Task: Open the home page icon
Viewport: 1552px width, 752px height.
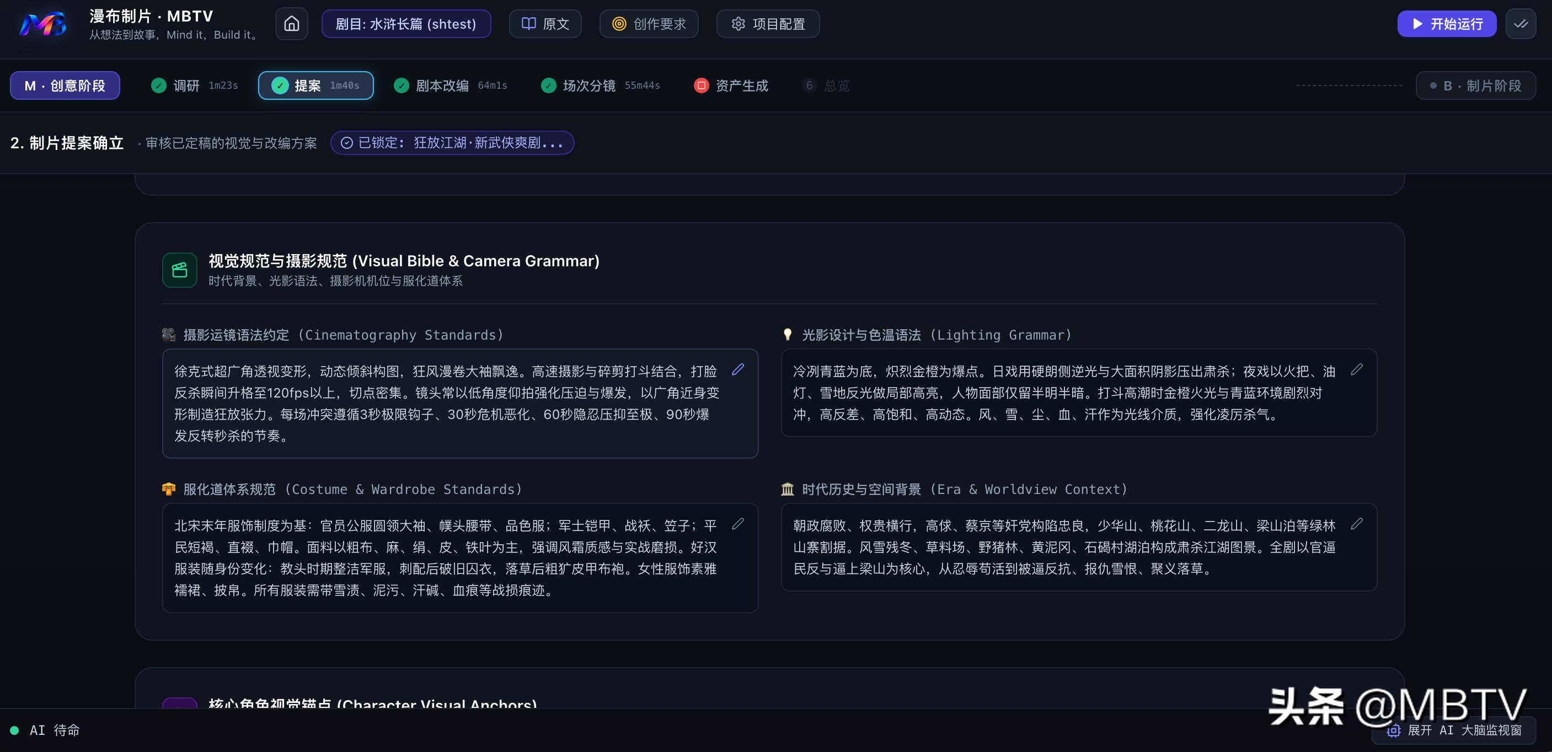Action: pyautogui.click(x=292, y=24)
